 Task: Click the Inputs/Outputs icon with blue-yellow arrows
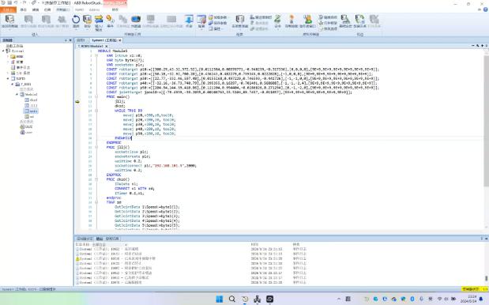(x=99, y=19)
